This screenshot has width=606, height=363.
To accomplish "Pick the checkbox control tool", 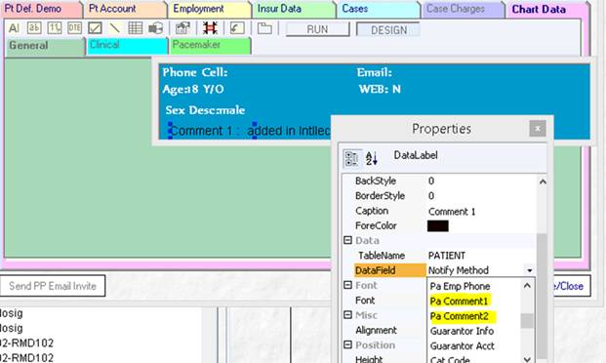I will (x=95, y=28).
